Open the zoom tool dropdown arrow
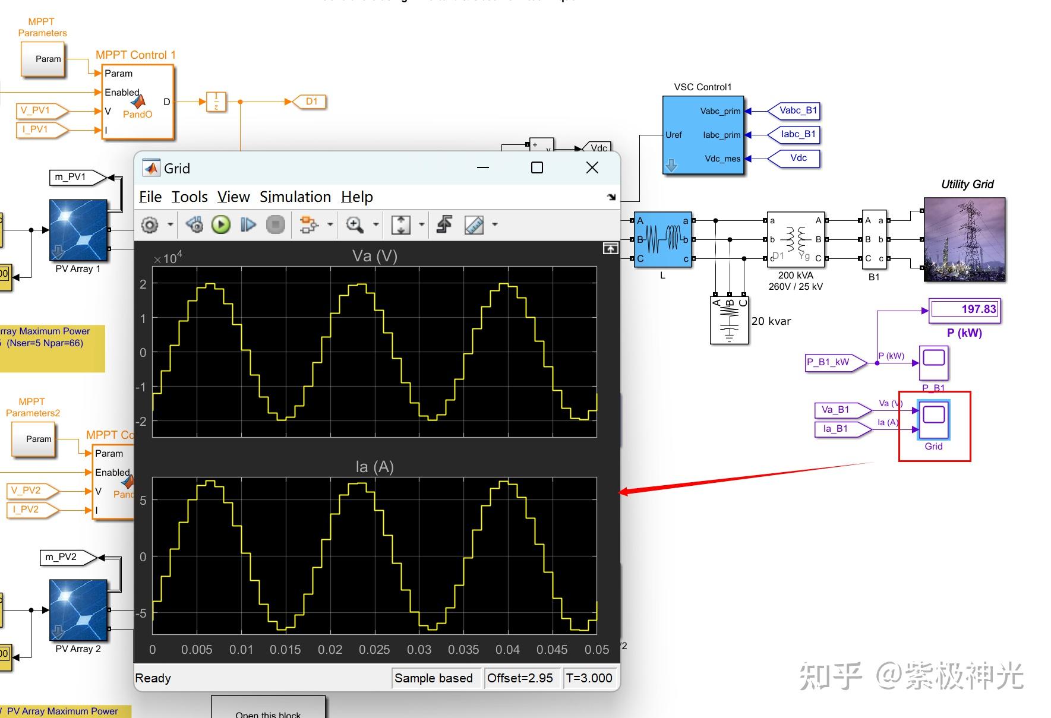 [376, 226]
